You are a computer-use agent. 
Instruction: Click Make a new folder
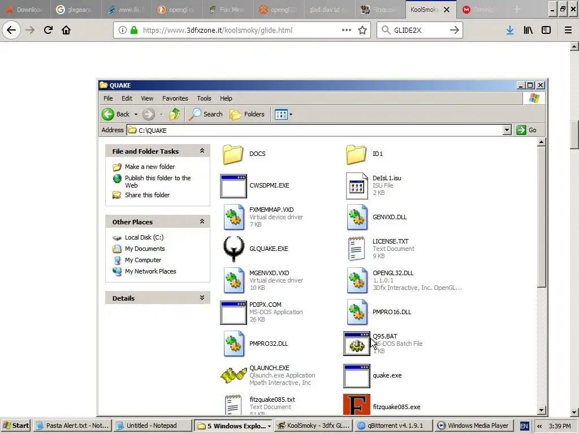tap(149, 167)
